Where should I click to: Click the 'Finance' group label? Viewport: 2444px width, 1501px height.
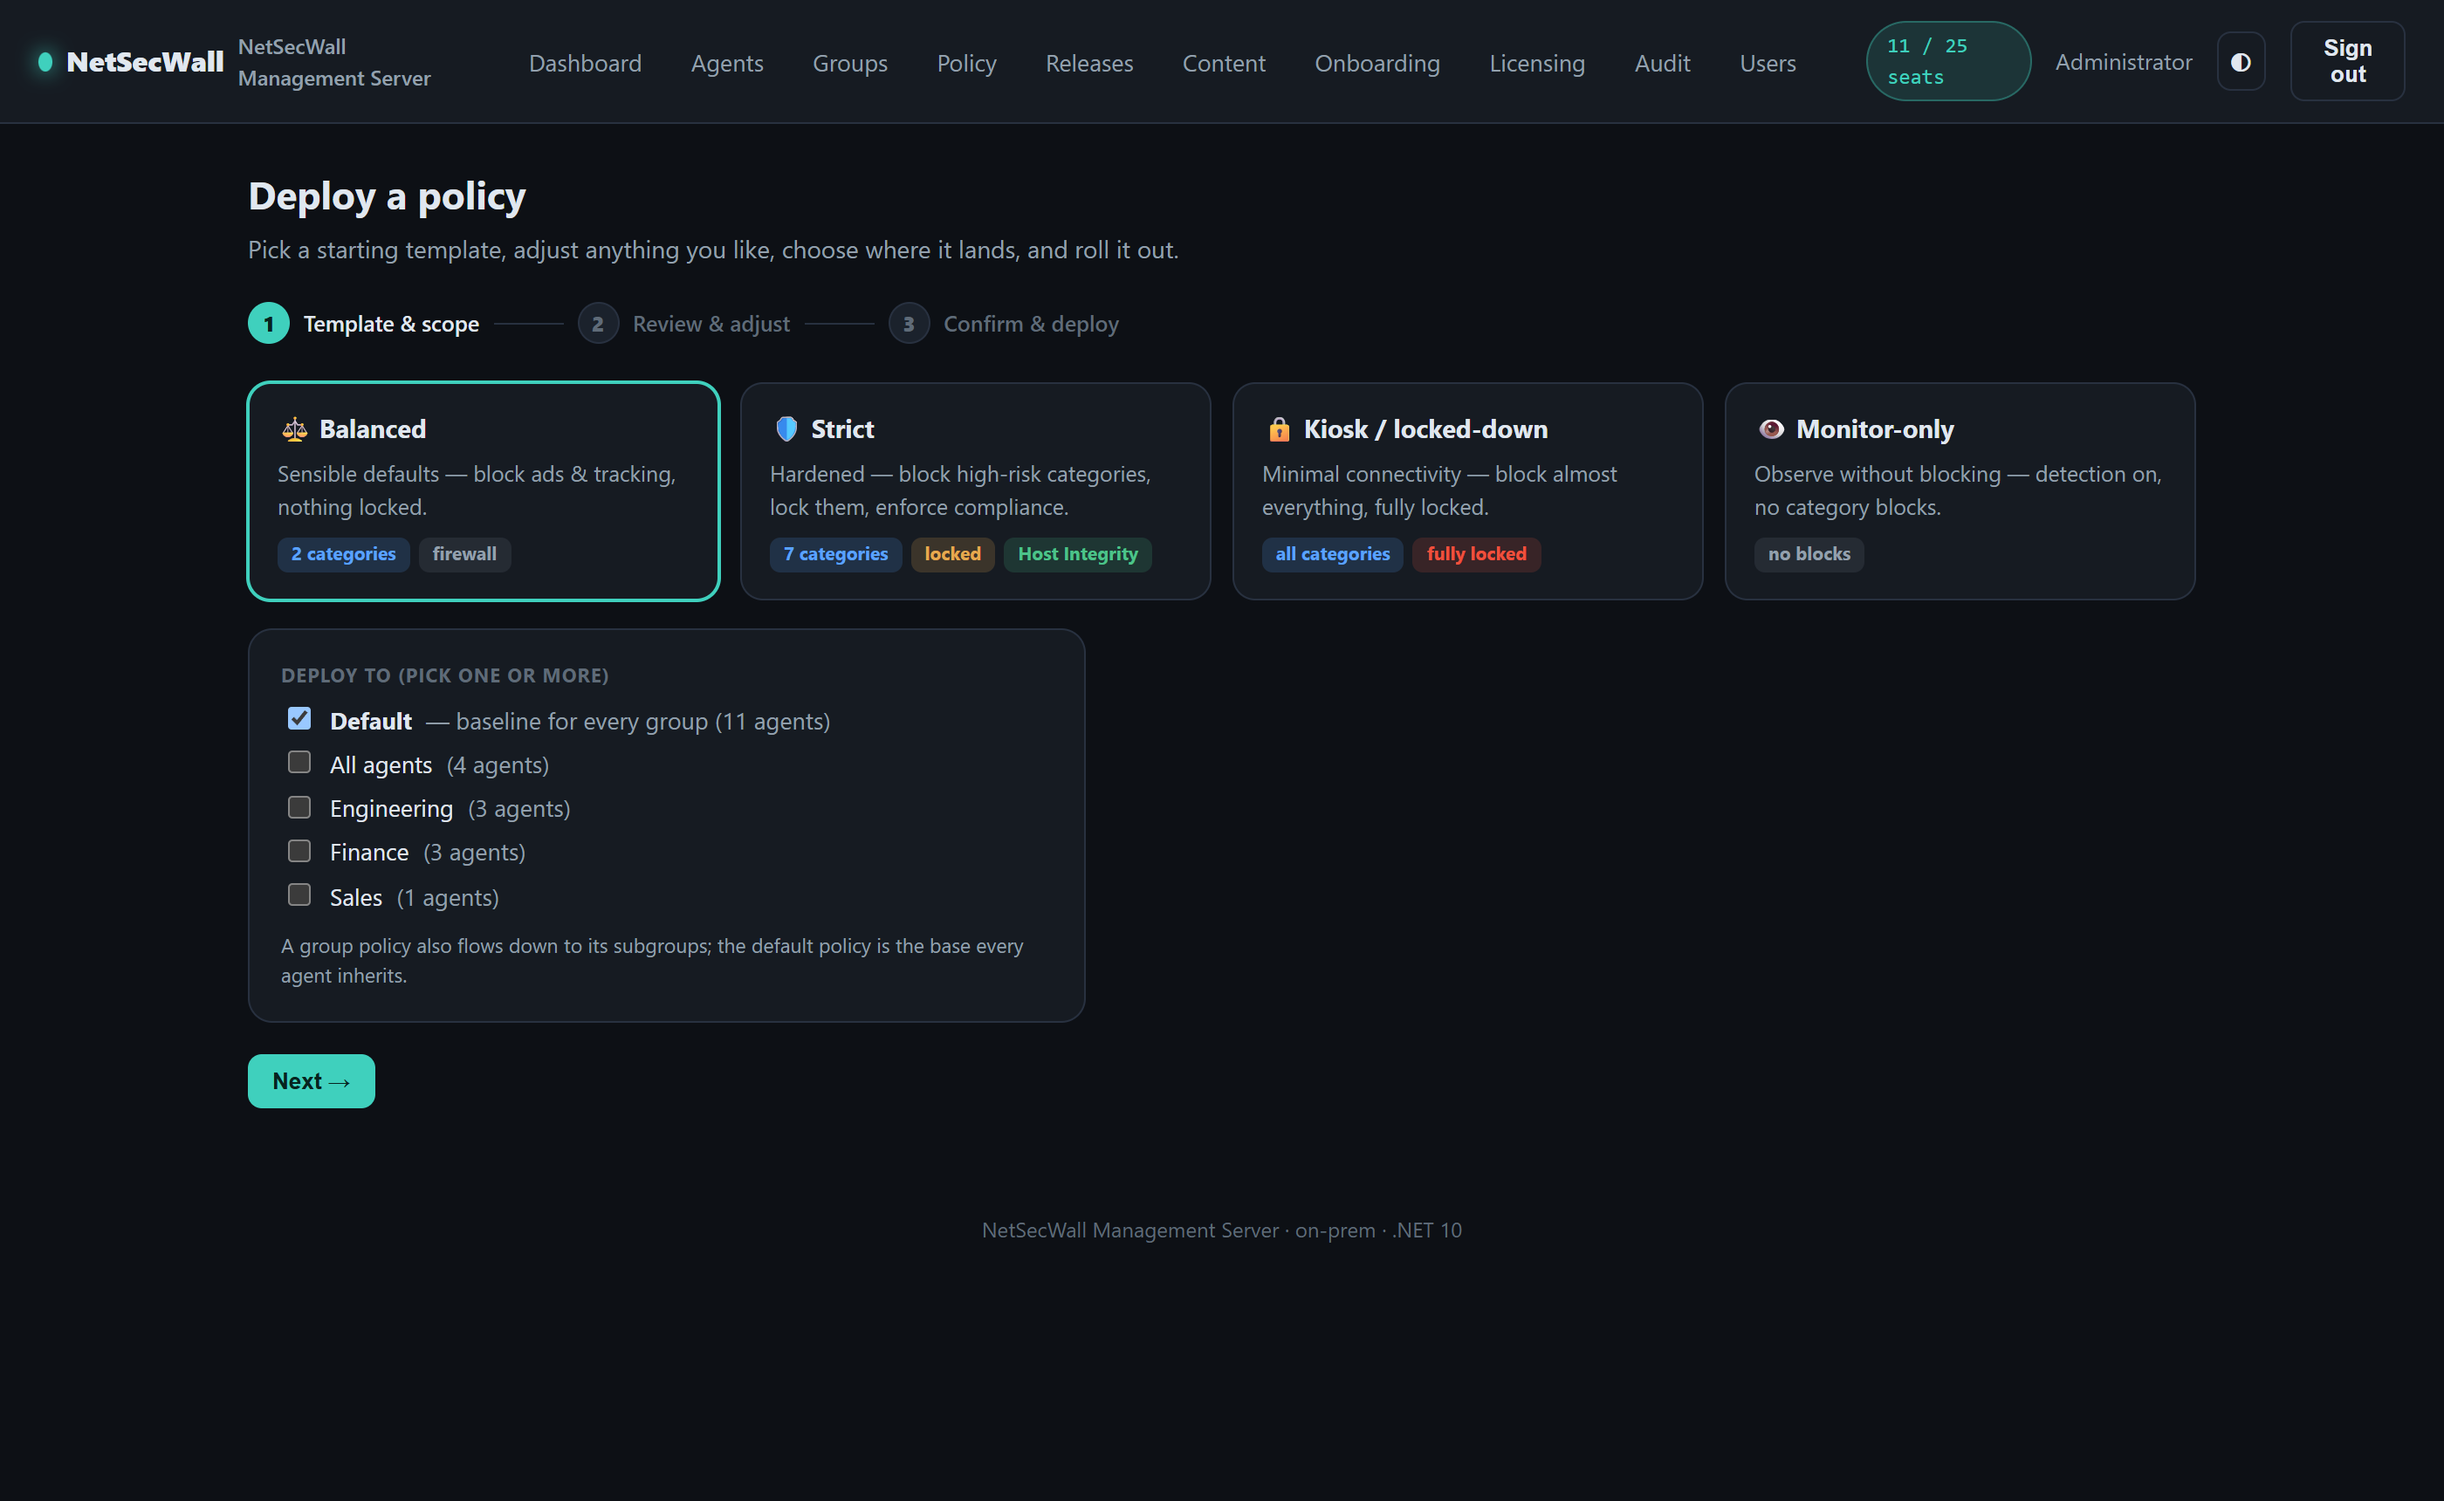tap(369, 852)
